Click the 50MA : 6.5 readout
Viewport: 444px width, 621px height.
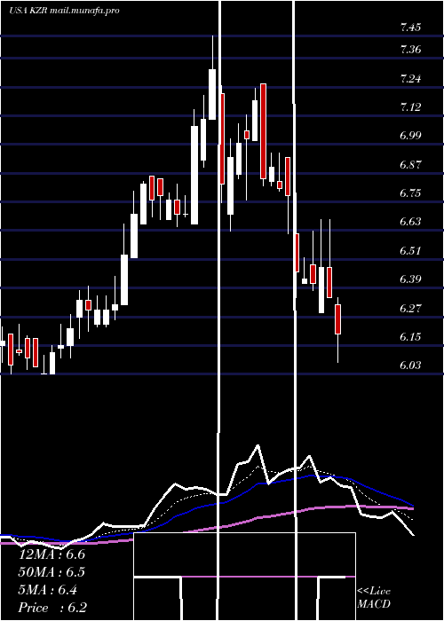[52, 572]
